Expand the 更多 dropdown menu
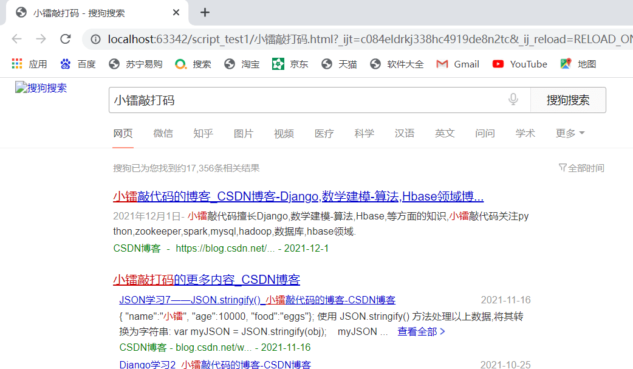This screenshot has height=369, width=633. point(570,133)
